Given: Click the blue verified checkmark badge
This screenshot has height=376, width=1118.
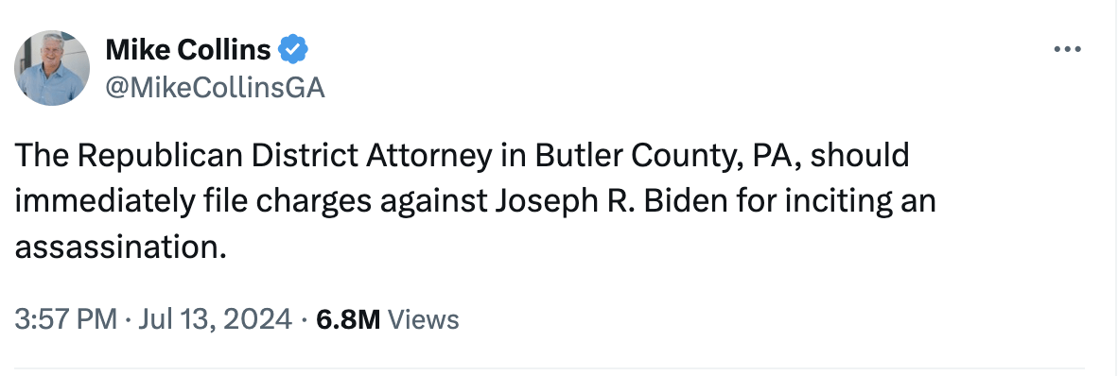Looking at the screenshot, I should tap(293, 50).
